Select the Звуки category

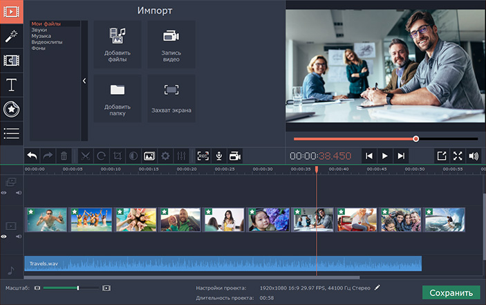(39, 30)
